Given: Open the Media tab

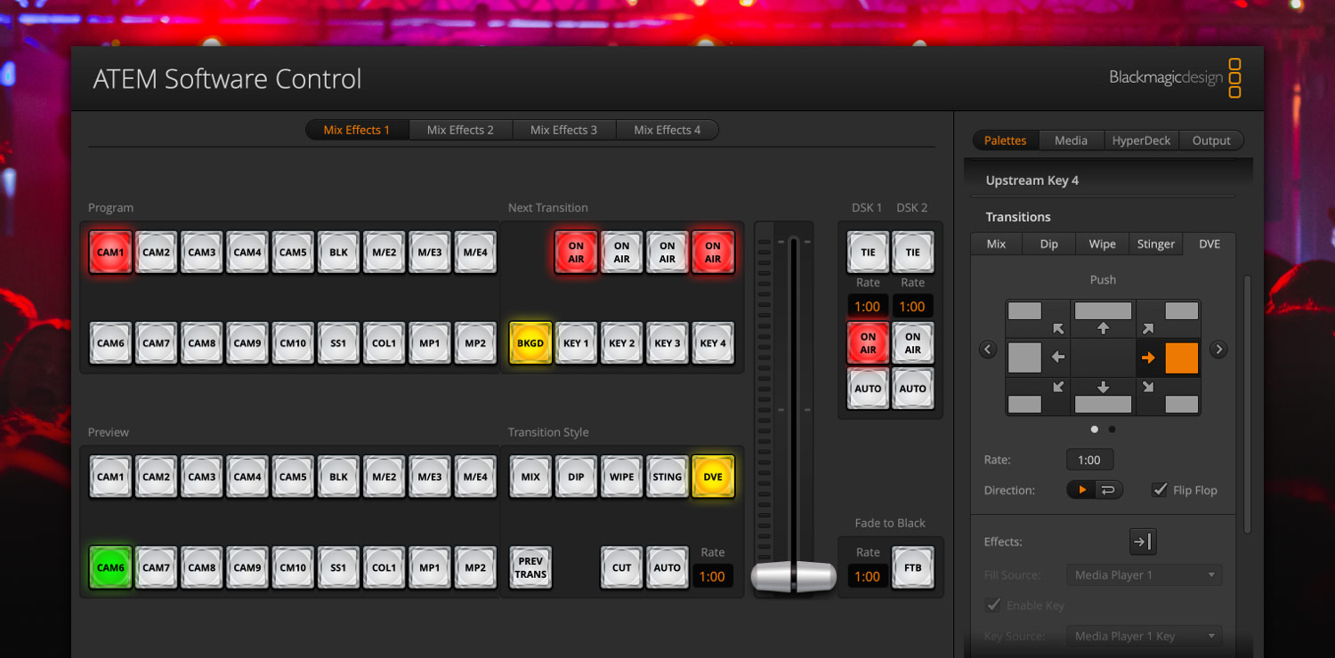Looking at the screenshot, I should 1071,140.
